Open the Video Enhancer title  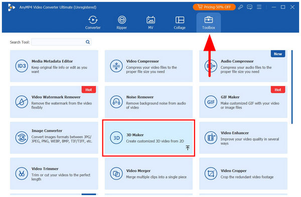click(235, 133)
